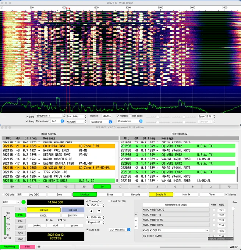Image resolution: width=241 pixels, height=250 pixels.
Task: Switch to the 40 meter band tab
Action: [66, 186]
